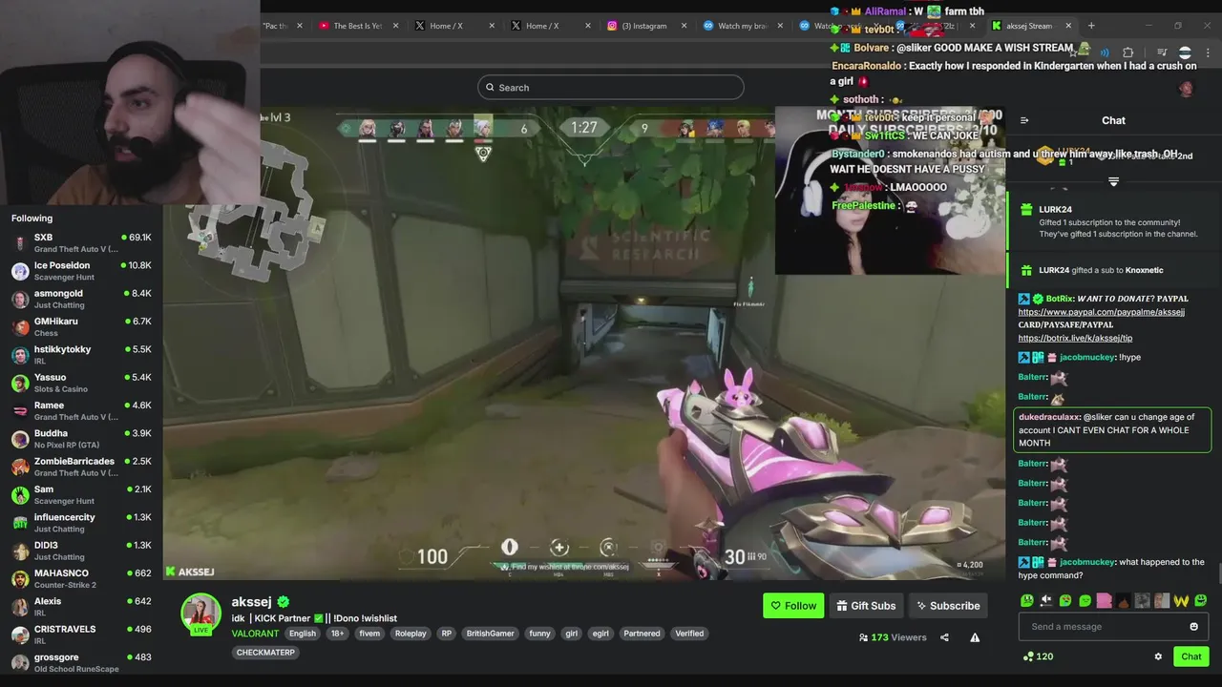
Task: Click the search magnifier icon
Action: click(x=491, y=88)
